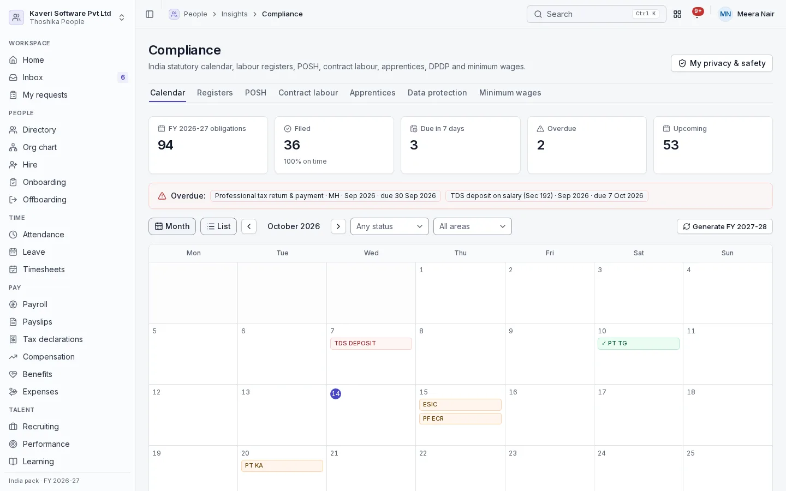Click the Performance target icon
786x491 pixels.
[13, 444]
